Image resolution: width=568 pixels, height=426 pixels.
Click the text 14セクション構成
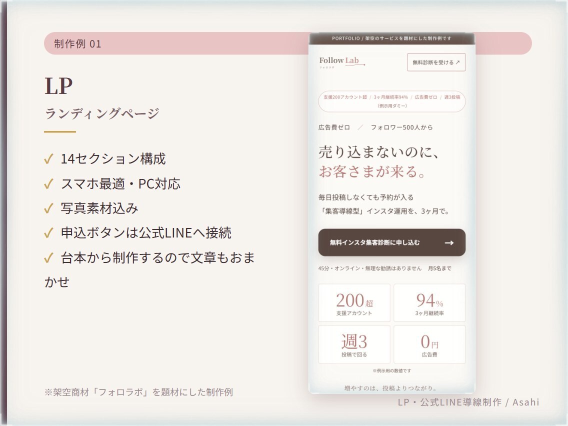(113, 158)
